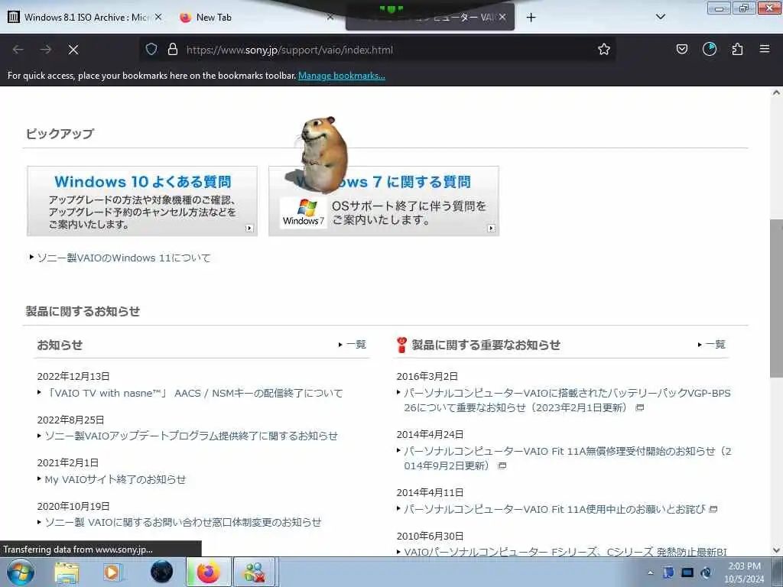Open Save to Pocket icon
This screenshot has height=587, width=783.
(x=681, y=49)
